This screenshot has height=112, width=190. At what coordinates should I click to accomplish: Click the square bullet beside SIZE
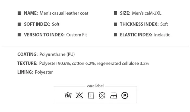pyautogui.click(x=116, y=13)
